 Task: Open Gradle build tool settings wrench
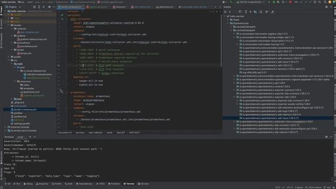[272, 12]
